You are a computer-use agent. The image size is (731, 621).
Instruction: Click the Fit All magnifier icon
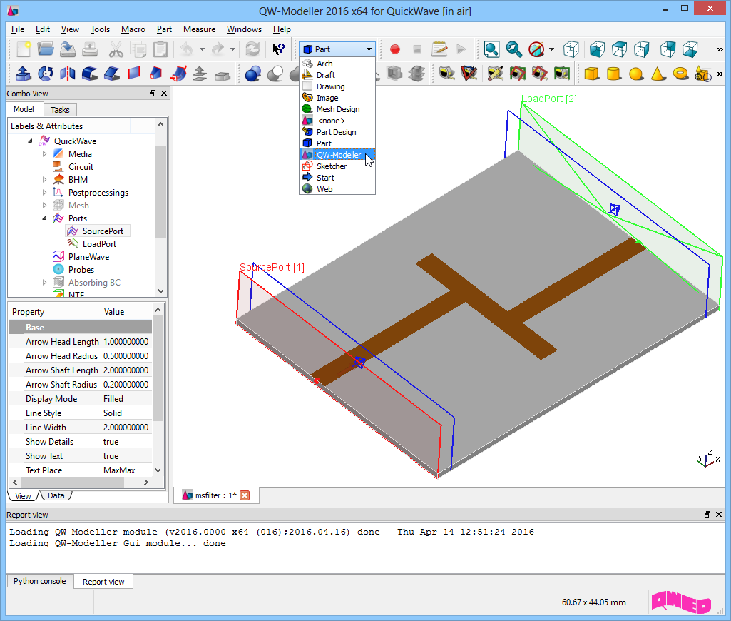491,49
